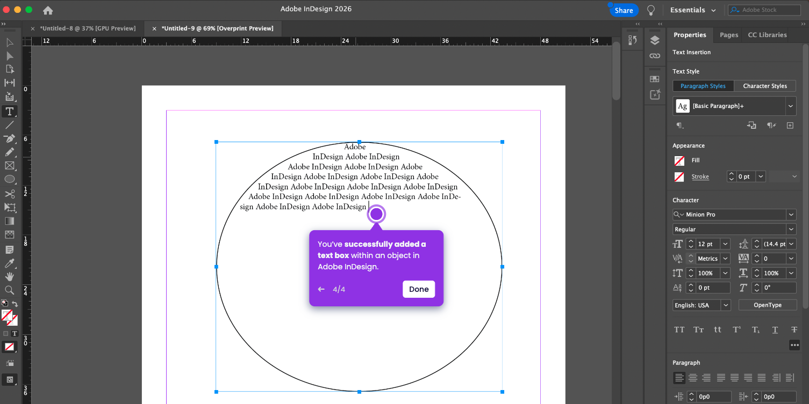Screen dimensions: 809x404
Task: Select the Line tool
Action: point(10,124)
